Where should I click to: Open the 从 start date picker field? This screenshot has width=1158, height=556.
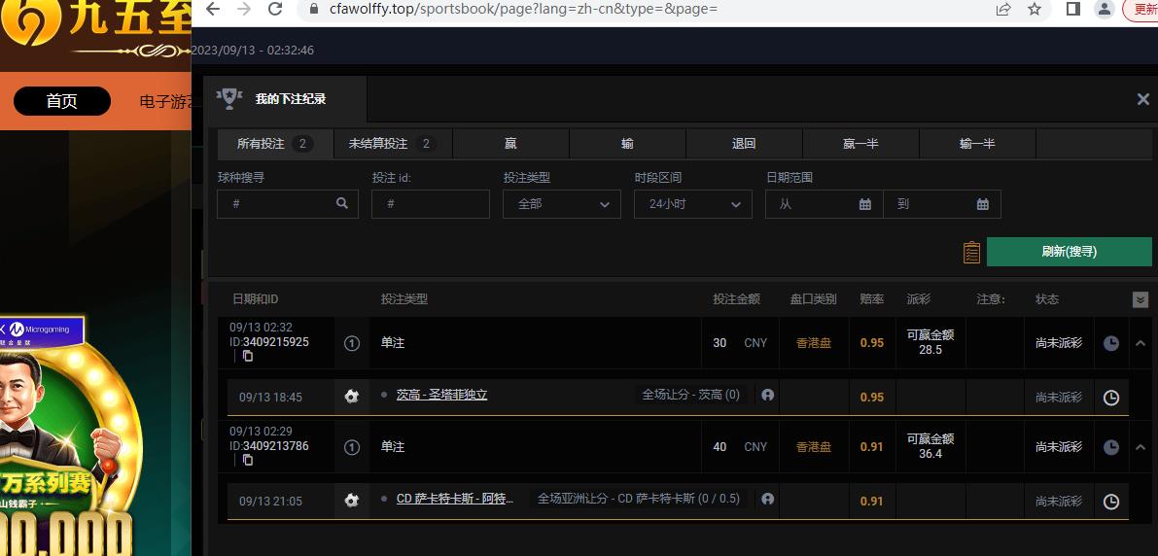[x=824, y=204]
